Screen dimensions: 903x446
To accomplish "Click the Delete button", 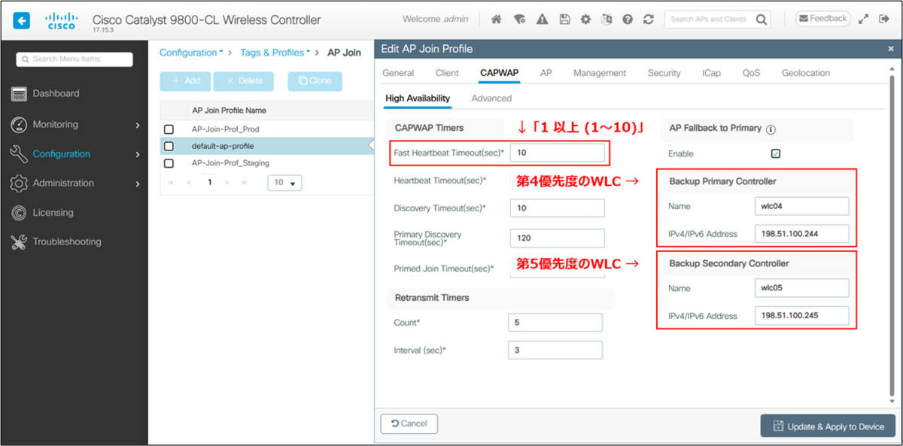I will (x=244, y=81).
